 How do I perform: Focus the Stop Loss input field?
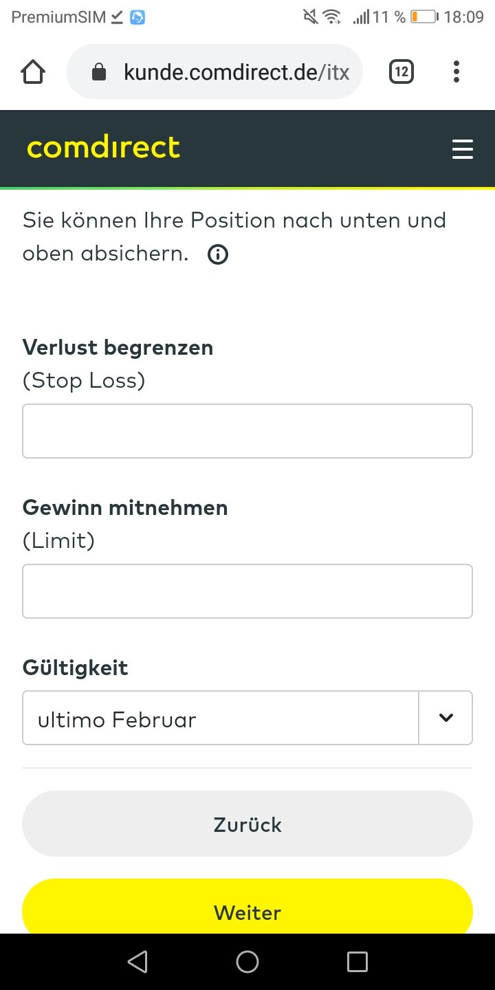point(247,431)
